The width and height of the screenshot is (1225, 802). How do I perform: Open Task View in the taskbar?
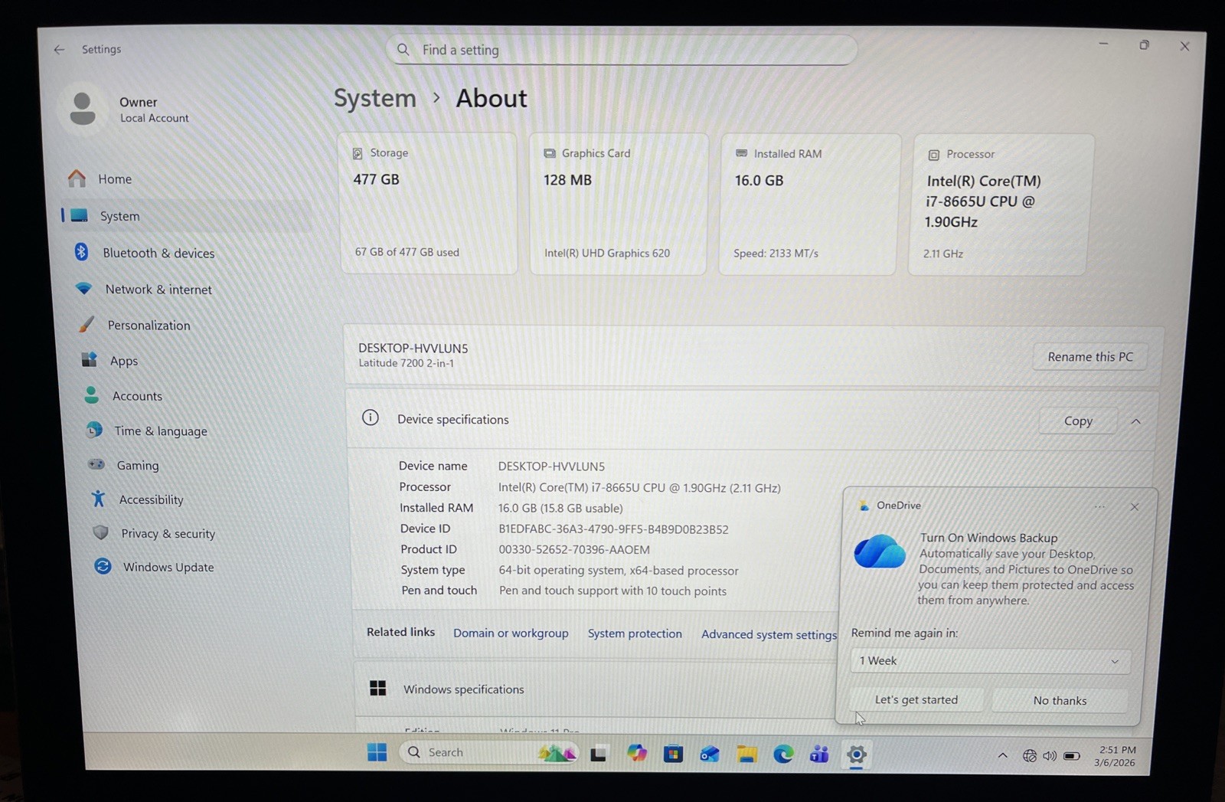(599, 754)
